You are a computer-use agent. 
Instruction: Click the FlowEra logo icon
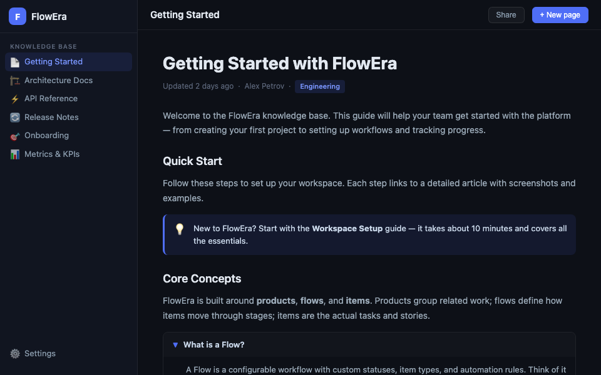coord(18,16)
